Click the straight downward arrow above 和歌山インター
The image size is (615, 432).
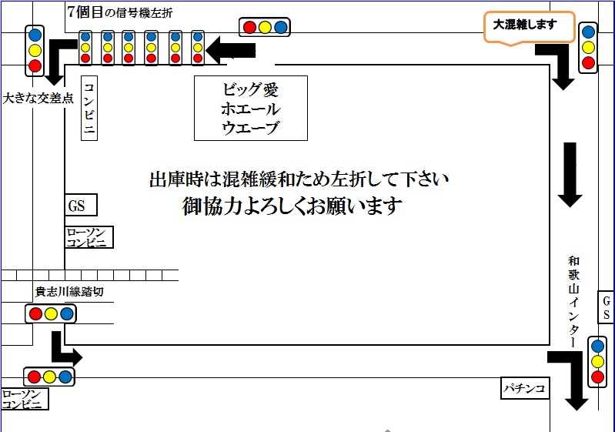tap(570, 175)
